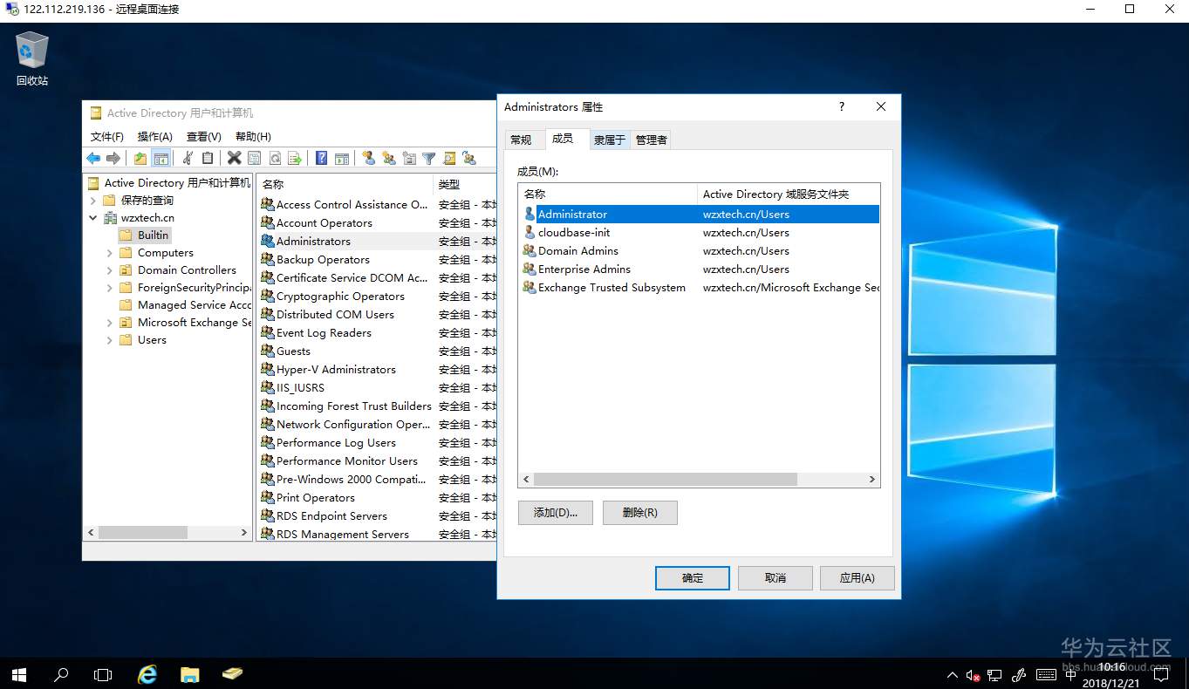Open File Explorer from the taskbar

pyautogui.click(x=189, y=673)
